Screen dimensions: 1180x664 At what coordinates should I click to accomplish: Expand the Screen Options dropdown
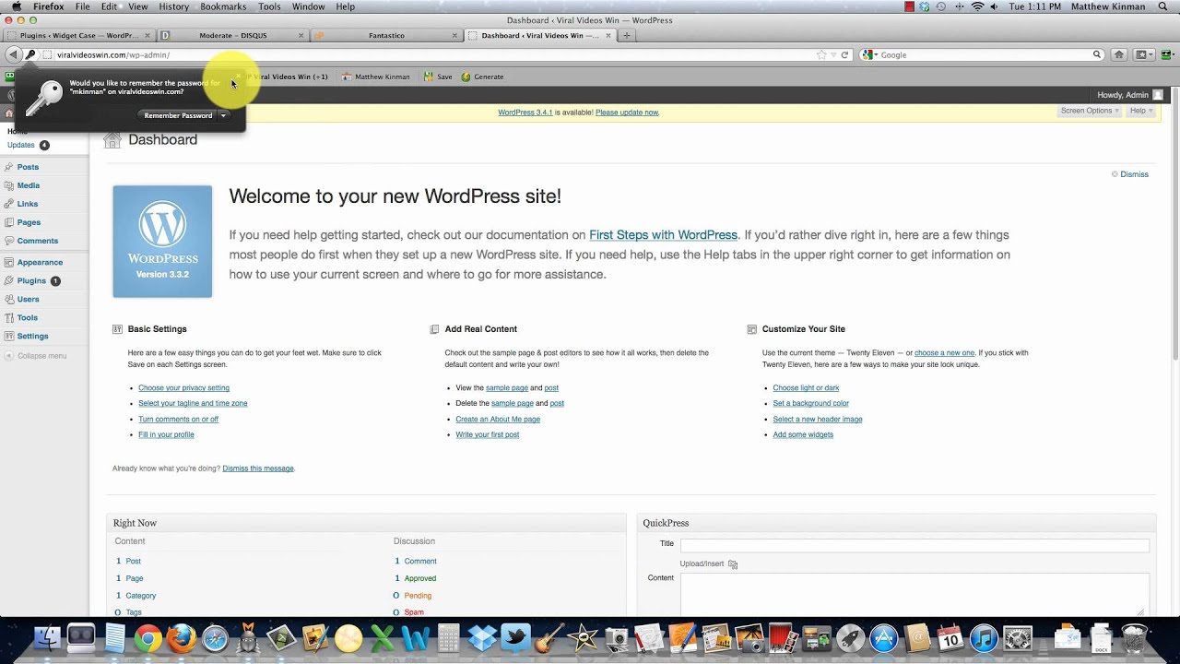click(x=1090, y=111)
